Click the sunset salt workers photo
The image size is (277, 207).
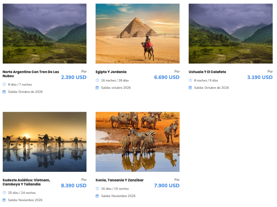(x=45, y=142)
